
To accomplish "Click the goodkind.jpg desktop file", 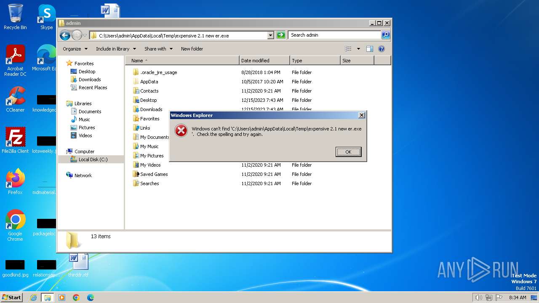I will point(15,268).
